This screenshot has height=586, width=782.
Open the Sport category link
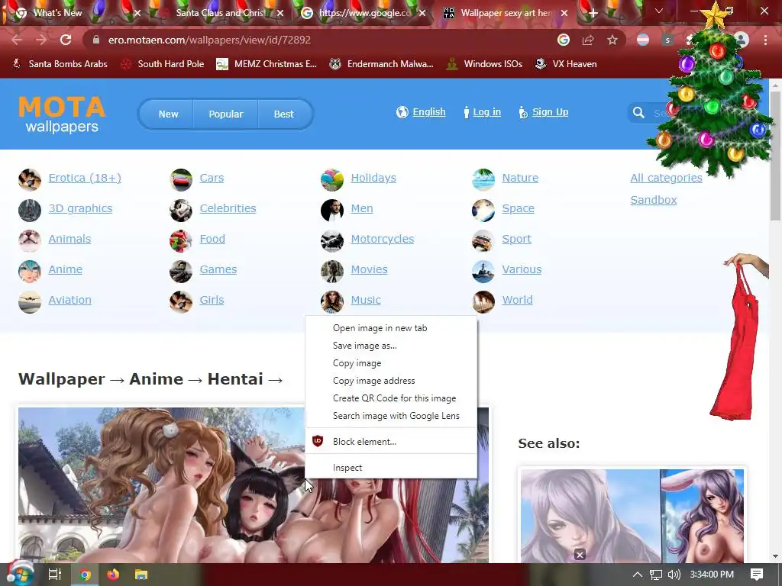[516, 239]
